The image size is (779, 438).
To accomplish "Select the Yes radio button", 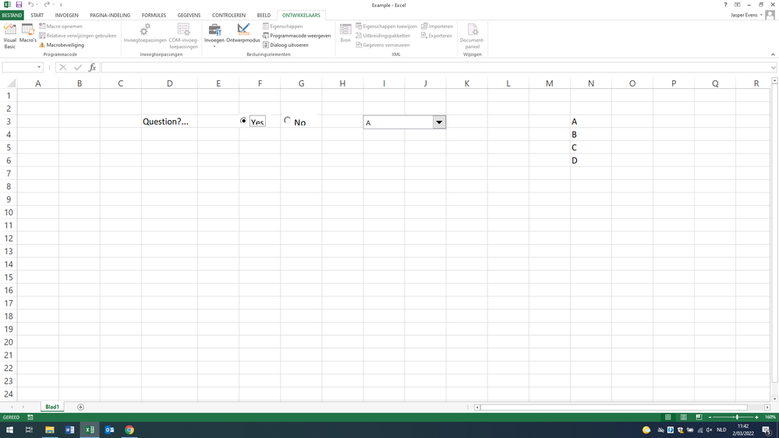I will [243, 121].
